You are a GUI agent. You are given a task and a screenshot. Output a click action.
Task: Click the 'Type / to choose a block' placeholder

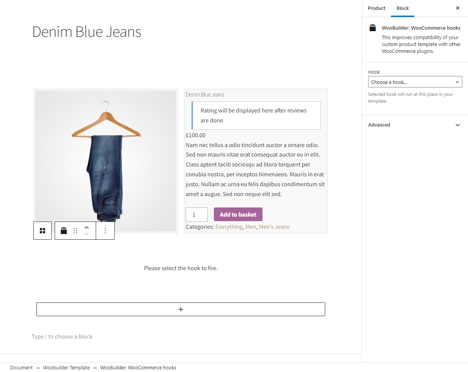pyautogui.click(x=62, y=337)
